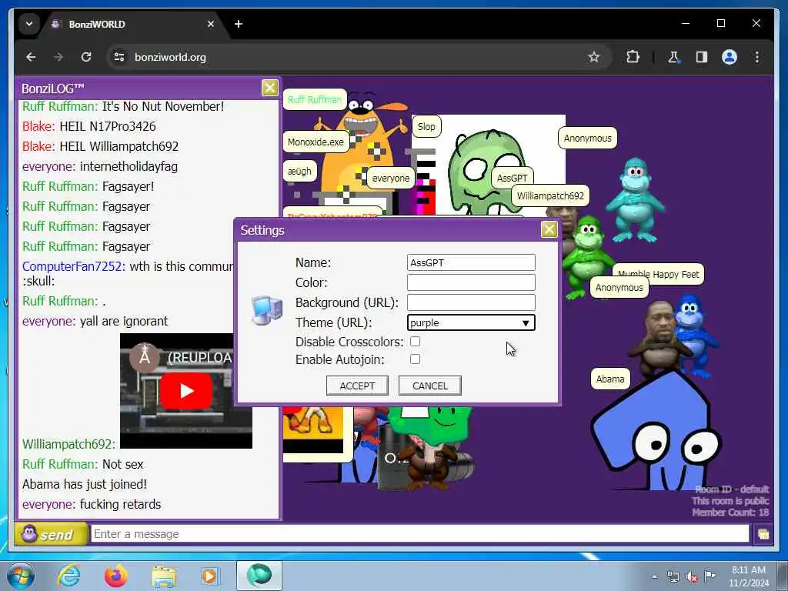Viewport: 788px width, 591px height.
Task: Click ACCEPT in the Settings dialog
Action: (357, 386)
